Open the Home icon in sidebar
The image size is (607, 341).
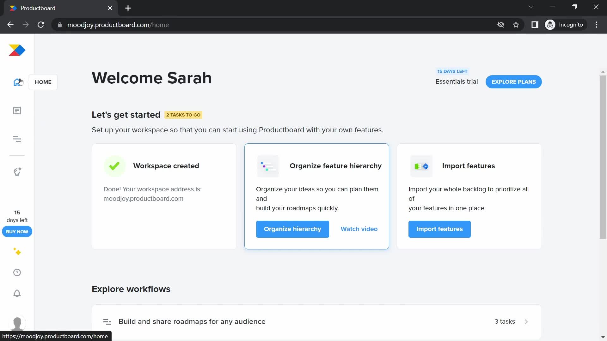coord(17,82)
